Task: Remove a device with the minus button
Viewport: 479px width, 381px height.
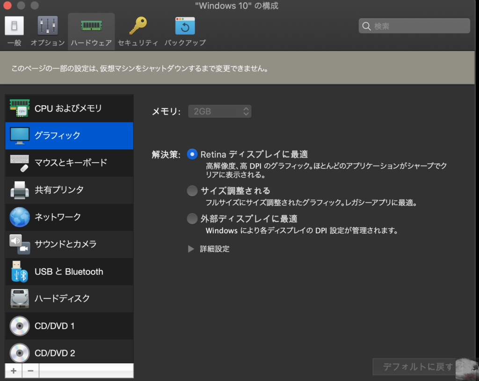Action: point(30,371)
